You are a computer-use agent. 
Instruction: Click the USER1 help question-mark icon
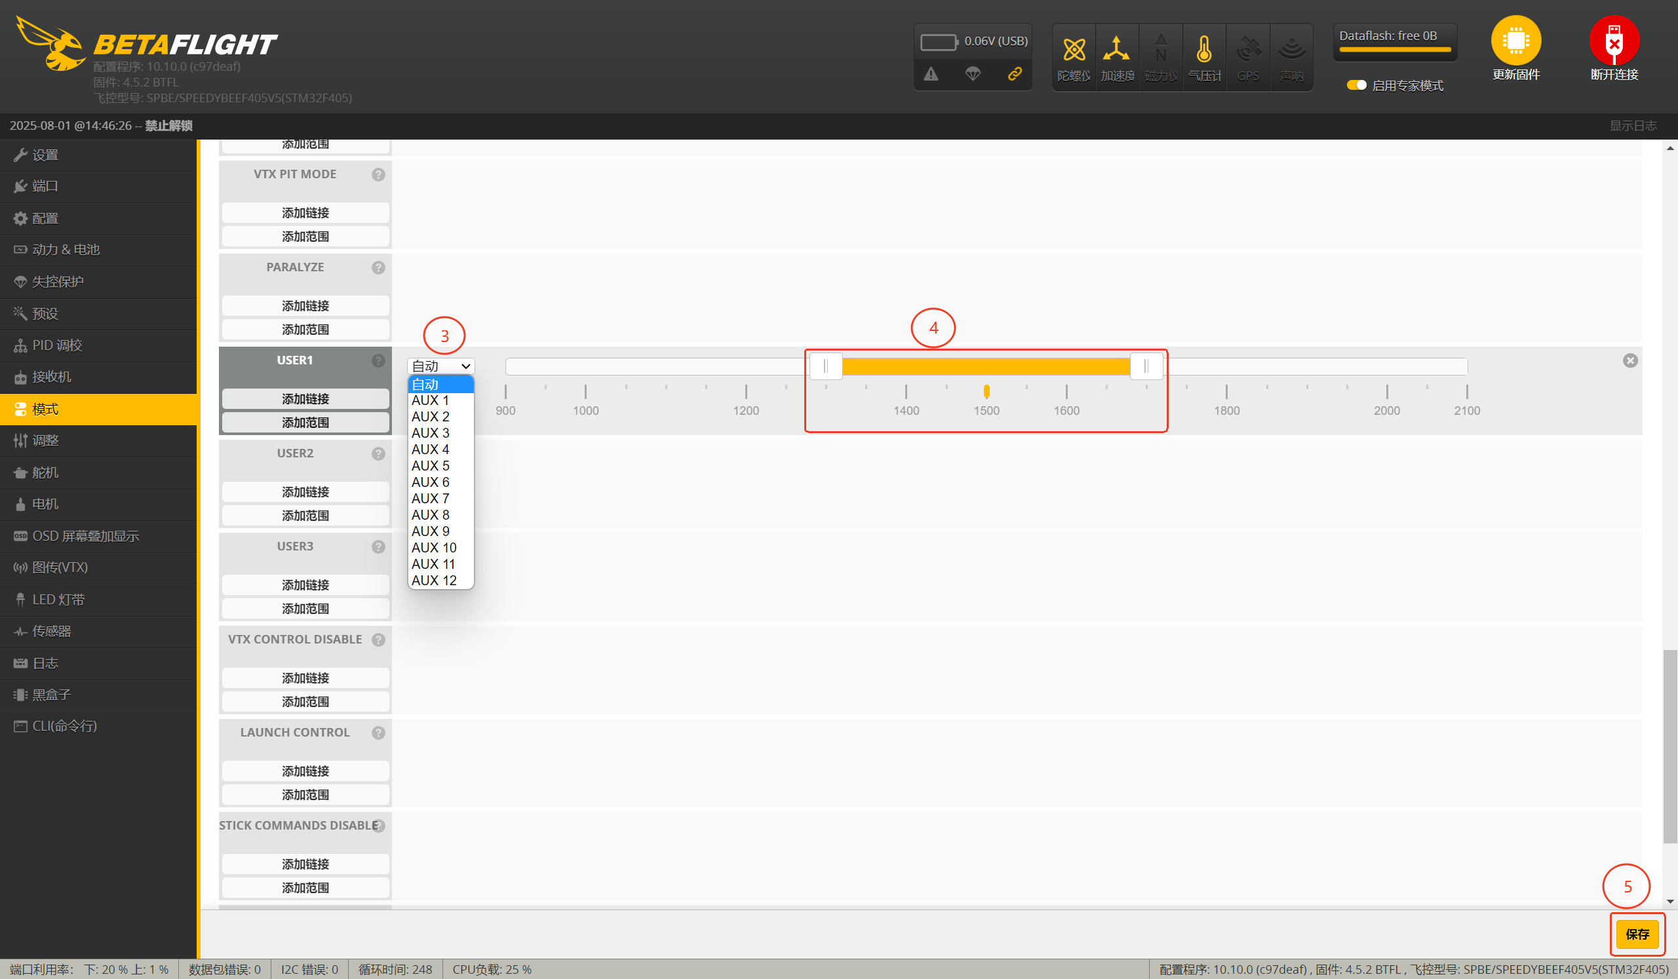(378, 360)
